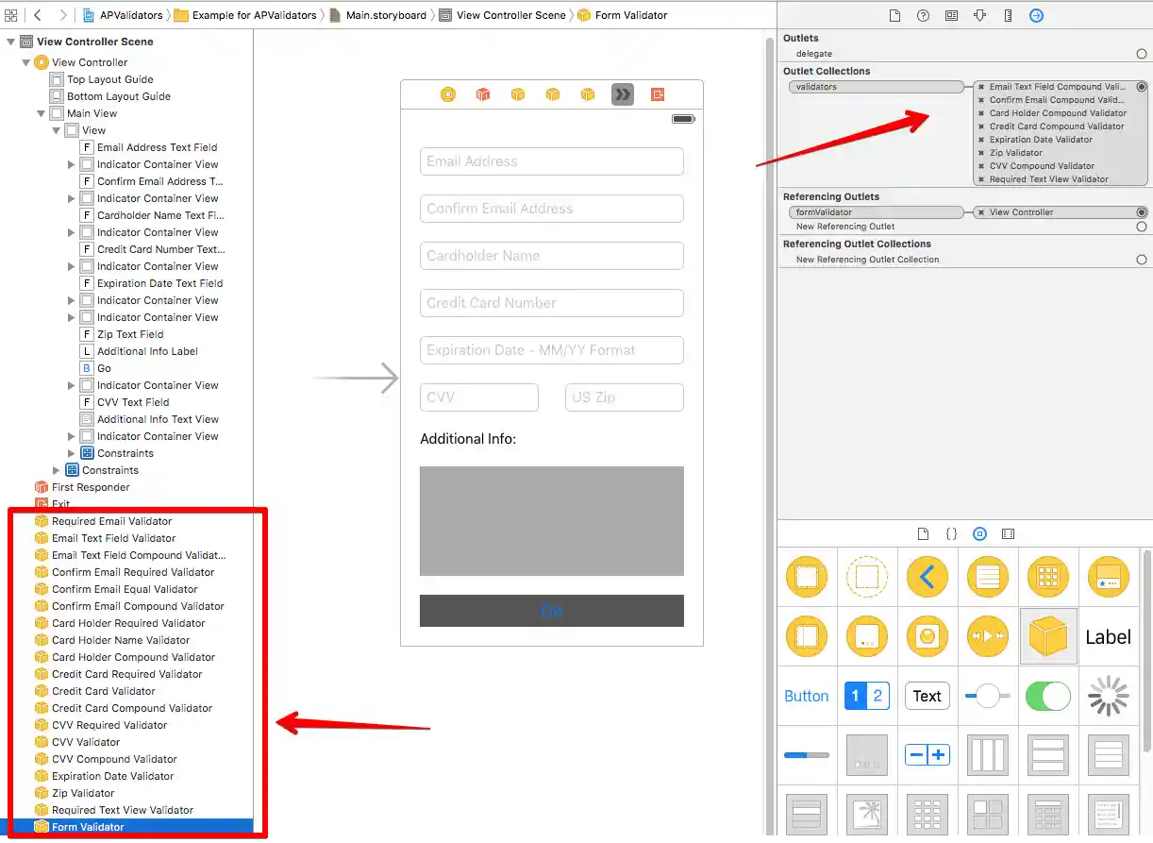
Task: Show the Quick Help inspector
Action: click(923, 15)
